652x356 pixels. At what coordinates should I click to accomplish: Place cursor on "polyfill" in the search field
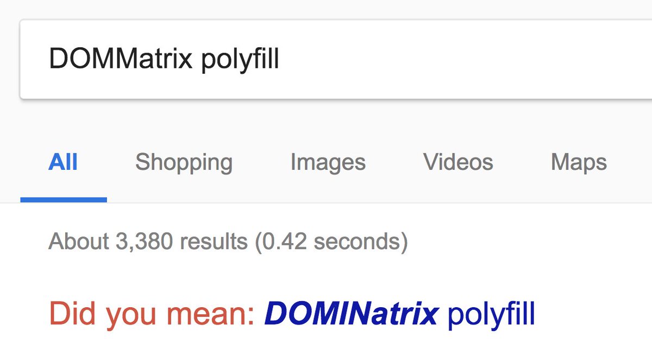click(240, 60)
